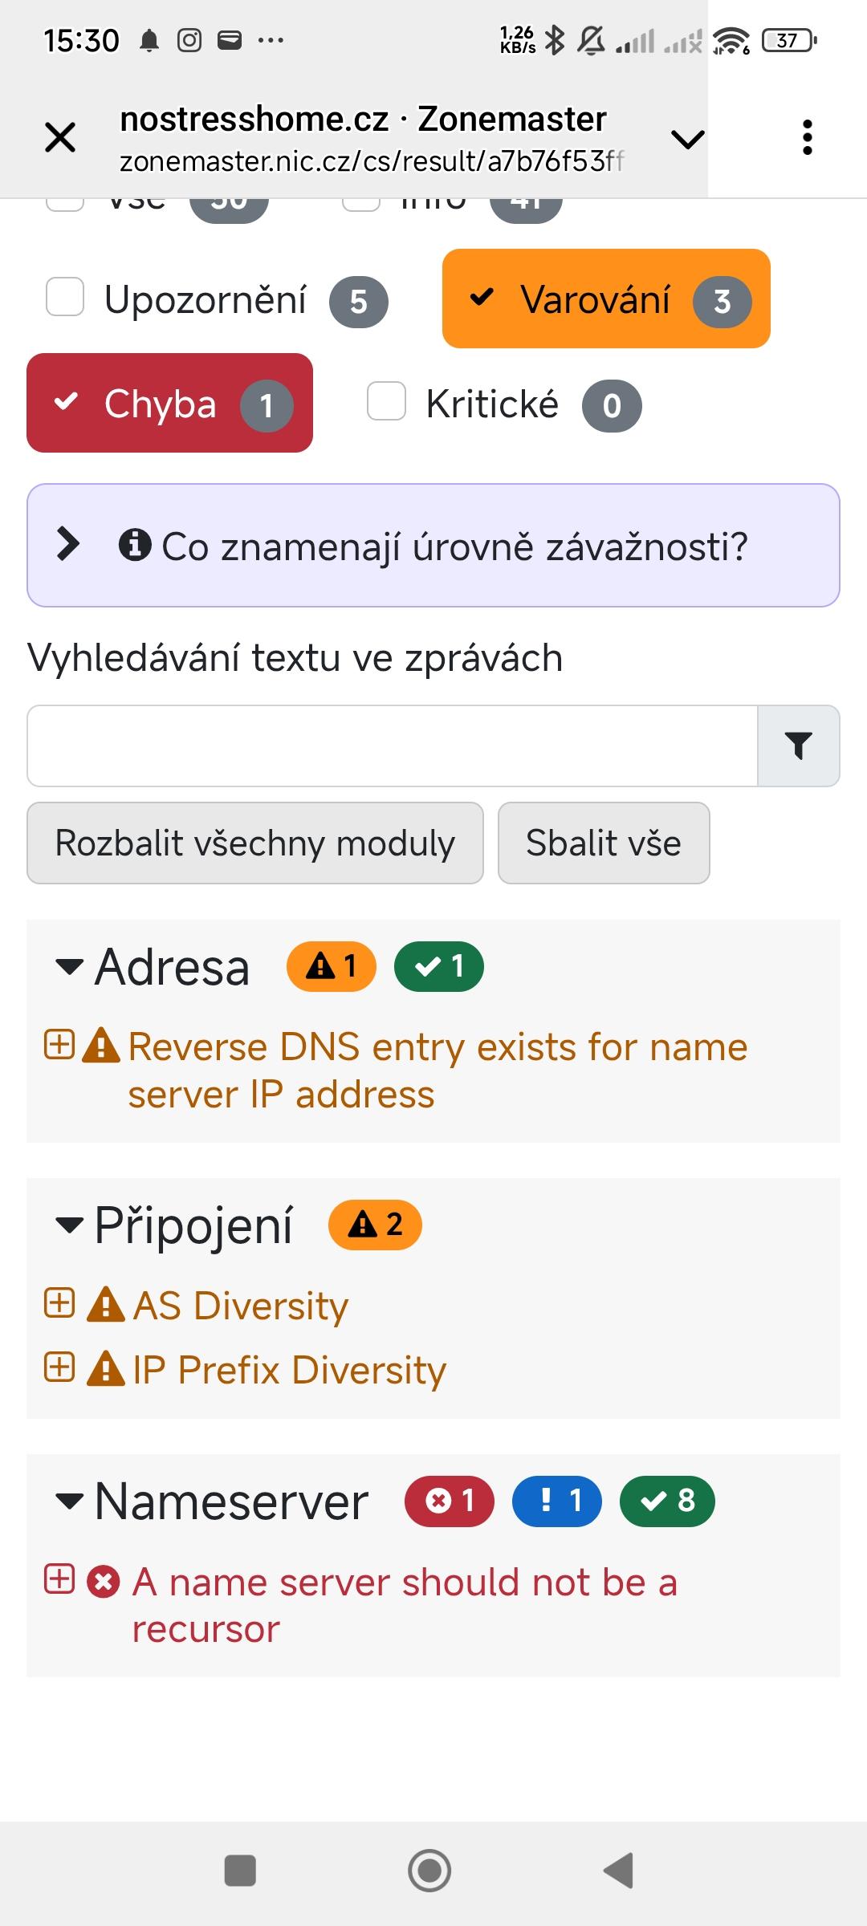Uncheck the red Chyba filter
This screenshot has width=867, height=1926.
[x=169, y=403]
